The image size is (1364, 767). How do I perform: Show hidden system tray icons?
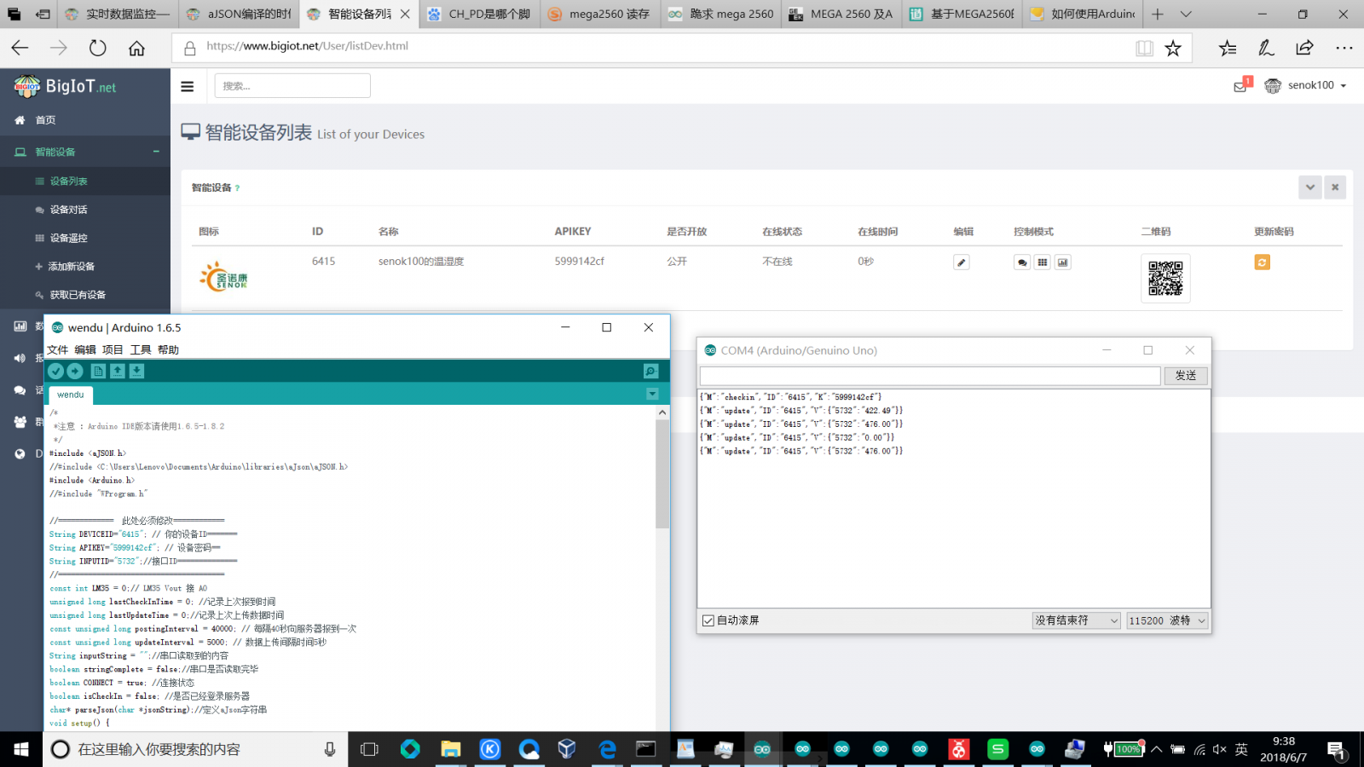pyautogui.click(x=1156, y=749)
